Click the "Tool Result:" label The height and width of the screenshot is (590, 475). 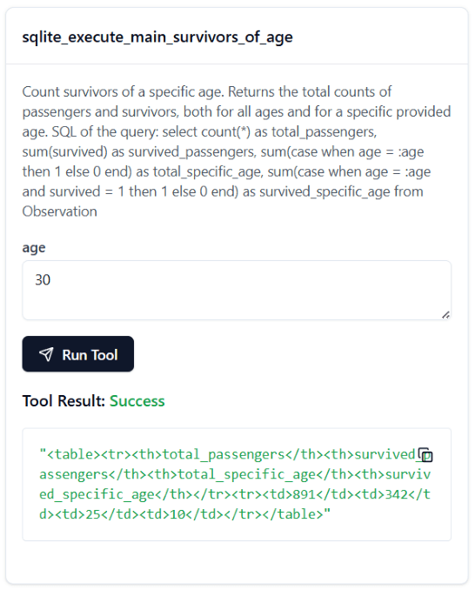click(x=64, y=401)
